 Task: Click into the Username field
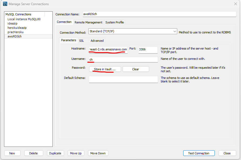[x=123, y=60]
